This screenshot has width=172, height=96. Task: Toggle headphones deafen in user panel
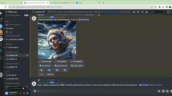(24, 93)
